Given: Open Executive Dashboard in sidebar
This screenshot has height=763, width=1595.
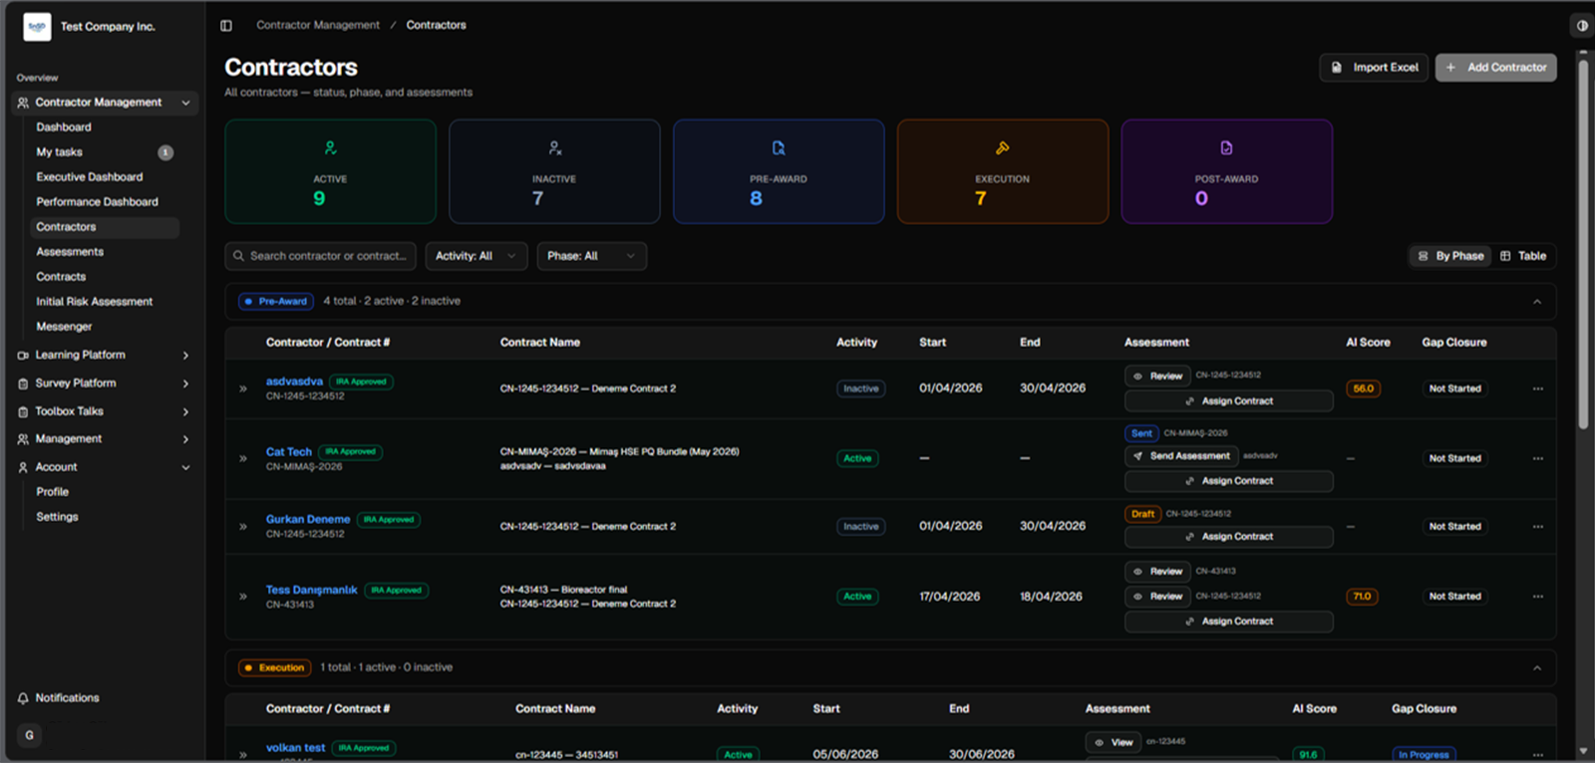Looking at the screenshot, I should (x=90, y=177).
